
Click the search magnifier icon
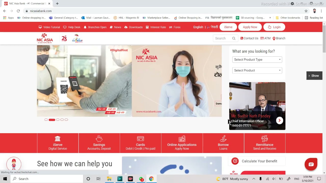click(x=234, y=38)
